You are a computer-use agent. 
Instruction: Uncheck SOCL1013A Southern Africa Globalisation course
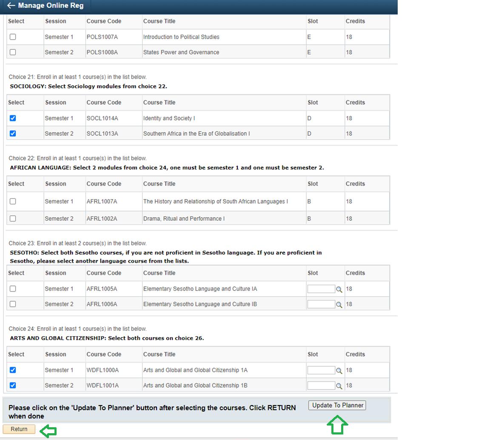click(13, 134)
